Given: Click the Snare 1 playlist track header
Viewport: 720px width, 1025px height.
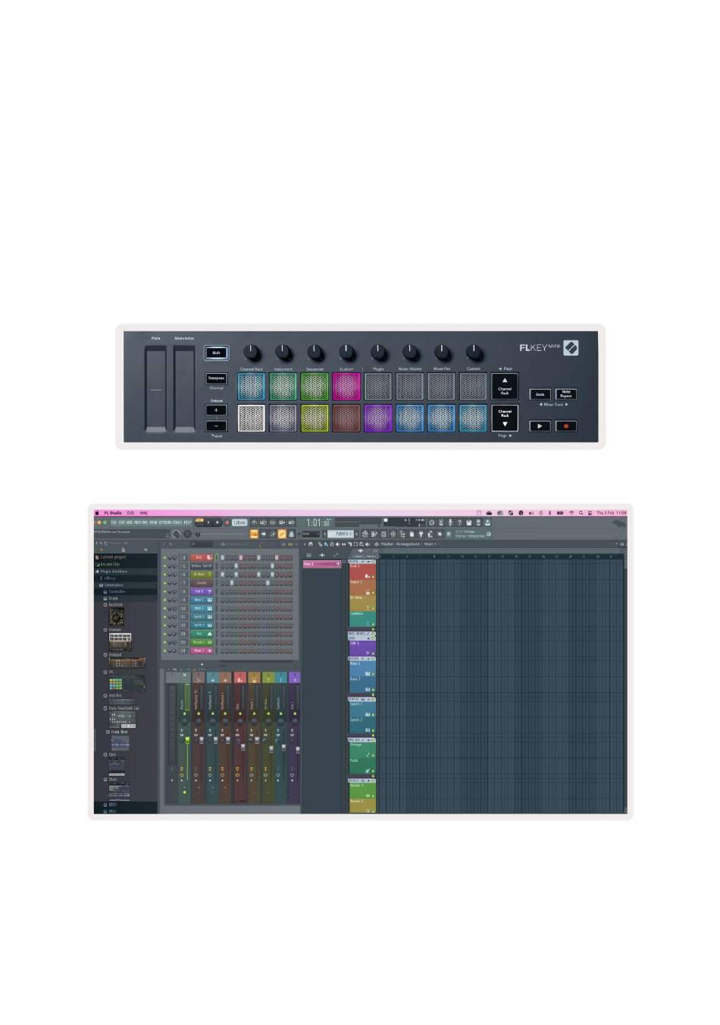Looking at the screenshot, I should pos(362,586).
